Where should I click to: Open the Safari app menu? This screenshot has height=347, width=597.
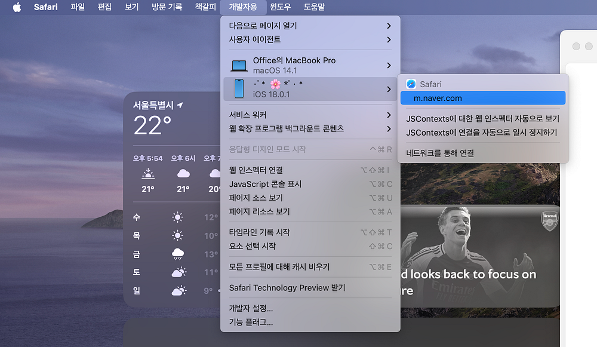click(x=46, y=7)
